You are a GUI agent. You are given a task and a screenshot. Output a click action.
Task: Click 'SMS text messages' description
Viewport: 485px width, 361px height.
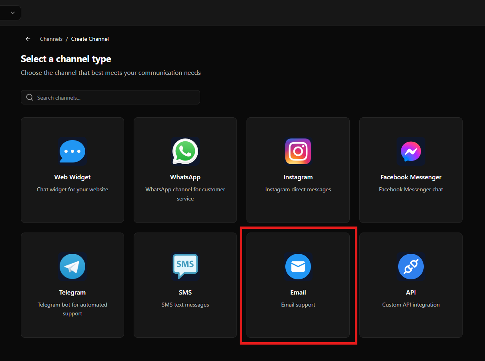[185, 305]
